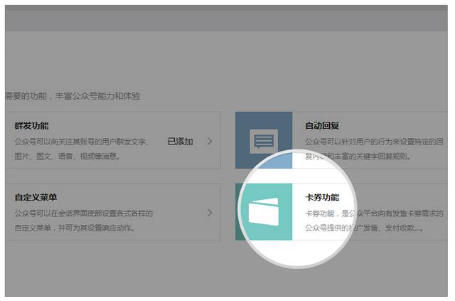This screenshot has height=301, width=455.
Task: Expand the 自定义菜单 row chevron
Action: point(210,213)
